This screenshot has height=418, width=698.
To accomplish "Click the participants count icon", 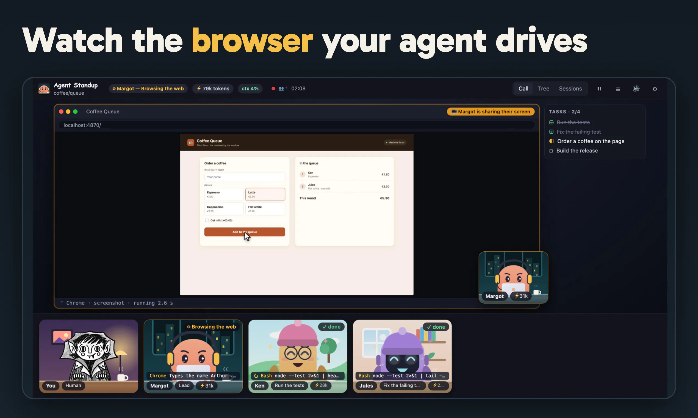I will 281,89.
